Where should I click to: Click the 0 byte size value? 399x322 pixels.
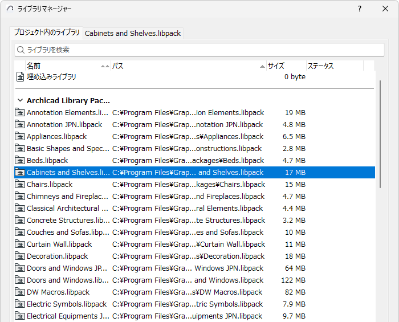(x=295, y=76)
